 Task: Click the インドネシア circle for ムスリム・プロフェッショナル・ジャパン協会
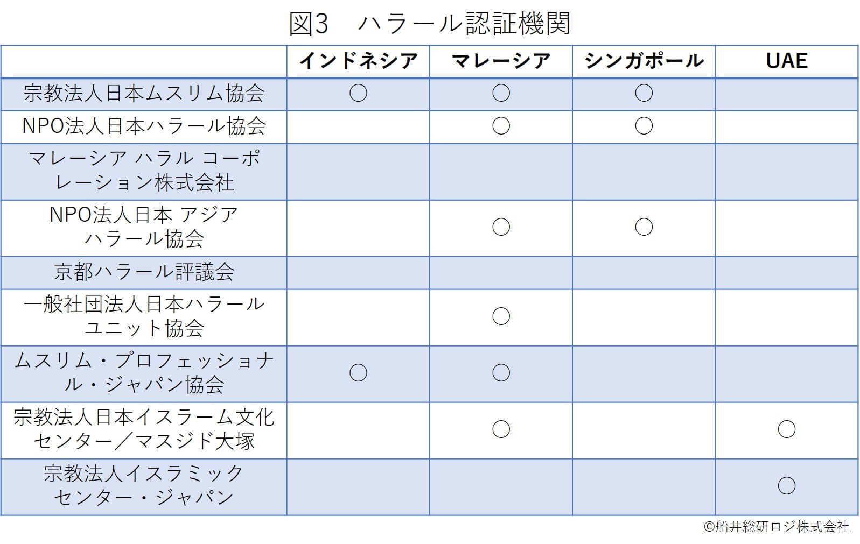(x=358, y=372)
